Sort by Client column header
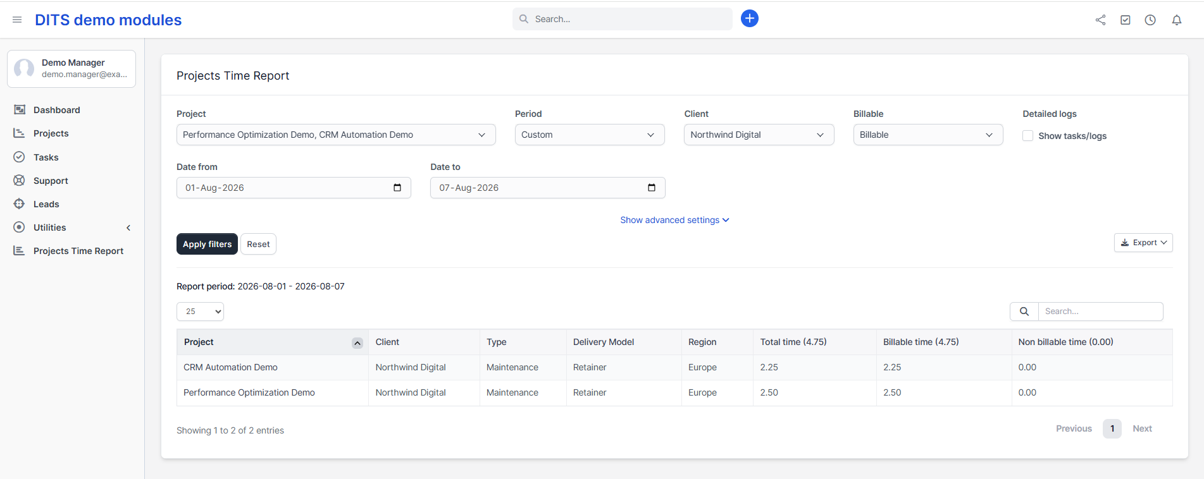This screenshot has height=479, width=1204. (x=424, y=342)
